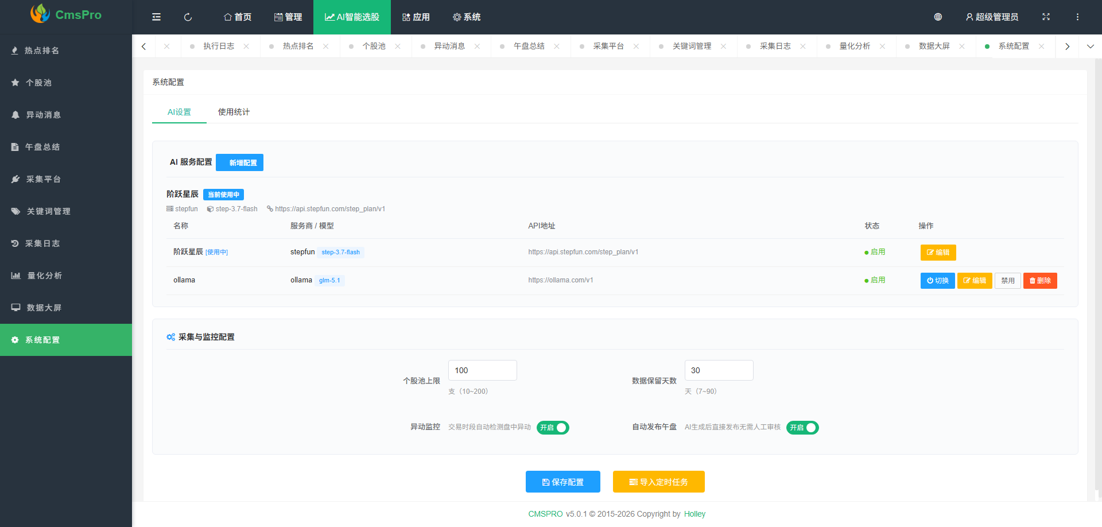Open 异动消息 in the sidebar
Image resolution: width=1102 pixels, height=527 pixels.
pyautogui.click(x=66, y=115)
